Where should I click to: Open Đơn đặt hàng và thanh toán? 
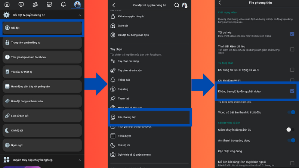42,101
